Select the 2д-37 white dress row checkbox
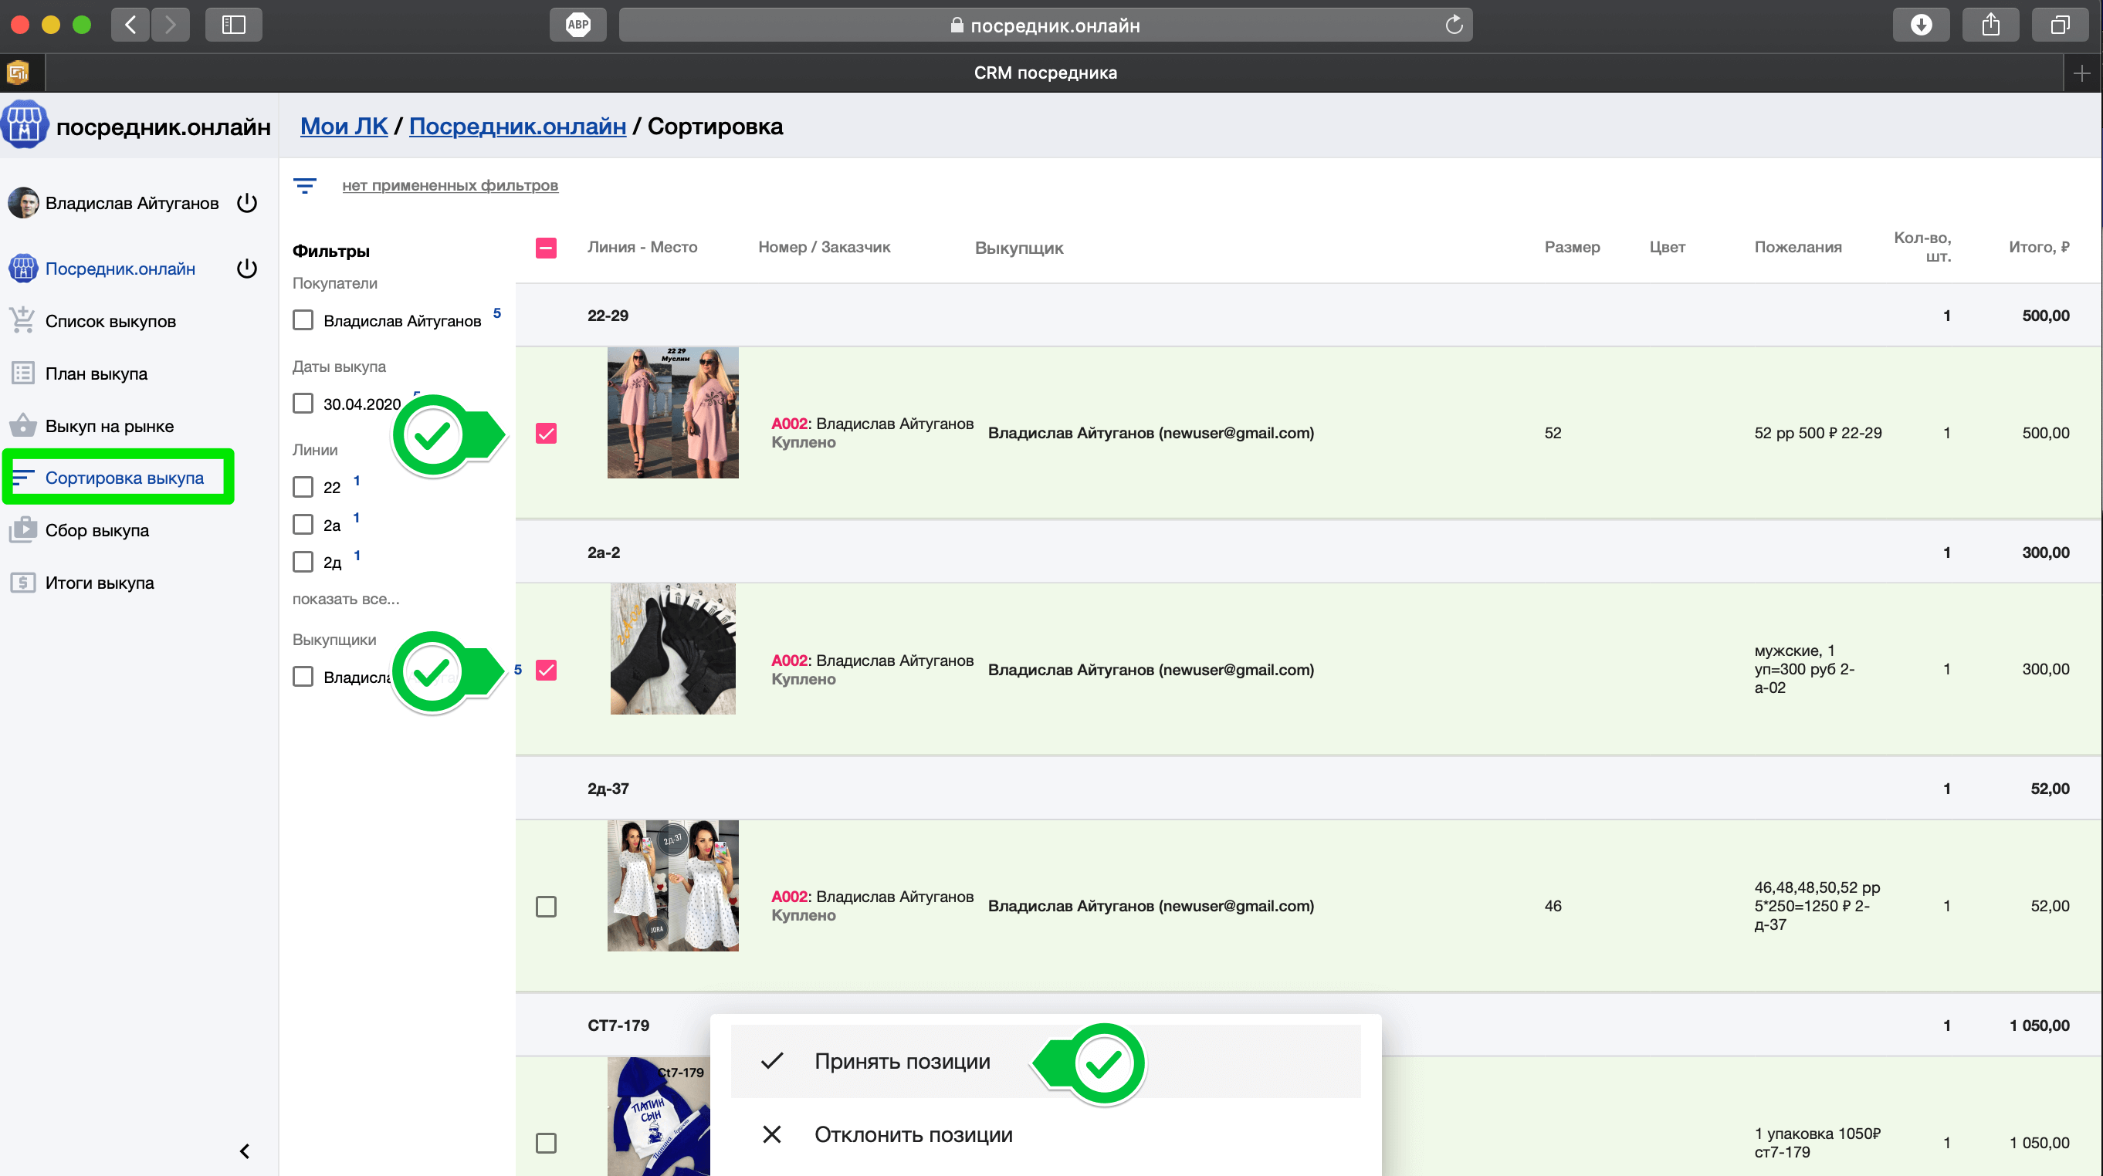The width and height of the screenshot is (2103, 1176). 546,906
